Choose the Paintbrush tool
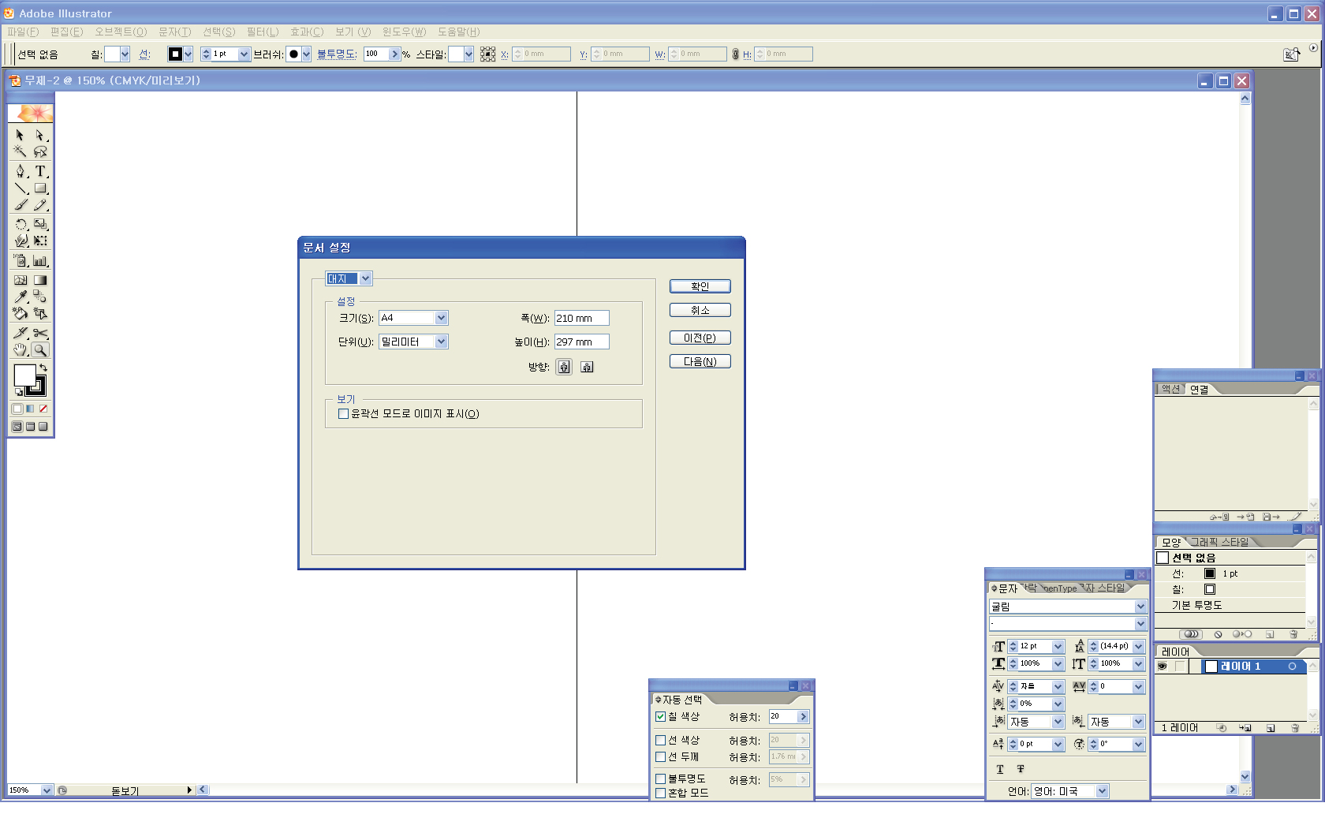This screenshot has width=1325, height=829. 21,206
